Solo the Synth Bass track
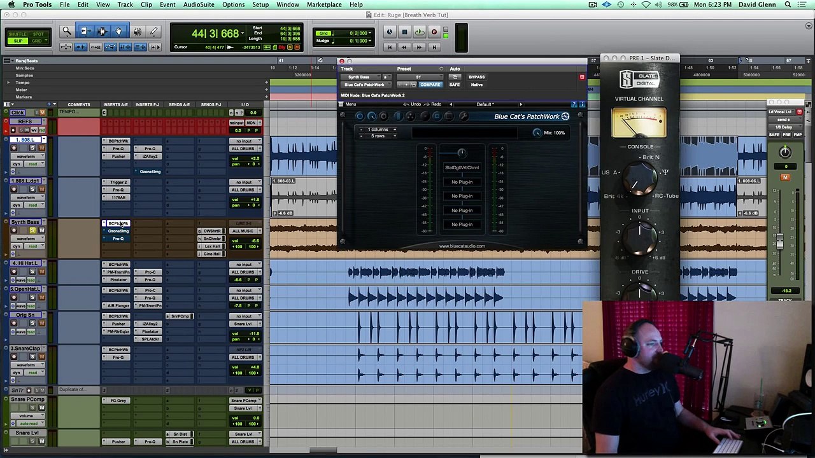The width and height of the screenshot is (815, 458). coord(32,230)
